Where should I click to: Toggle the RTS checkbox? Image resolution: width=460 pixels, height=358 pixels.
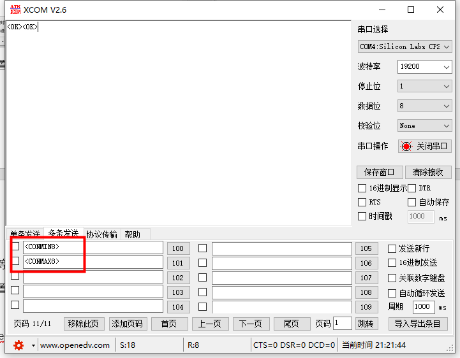362,202
